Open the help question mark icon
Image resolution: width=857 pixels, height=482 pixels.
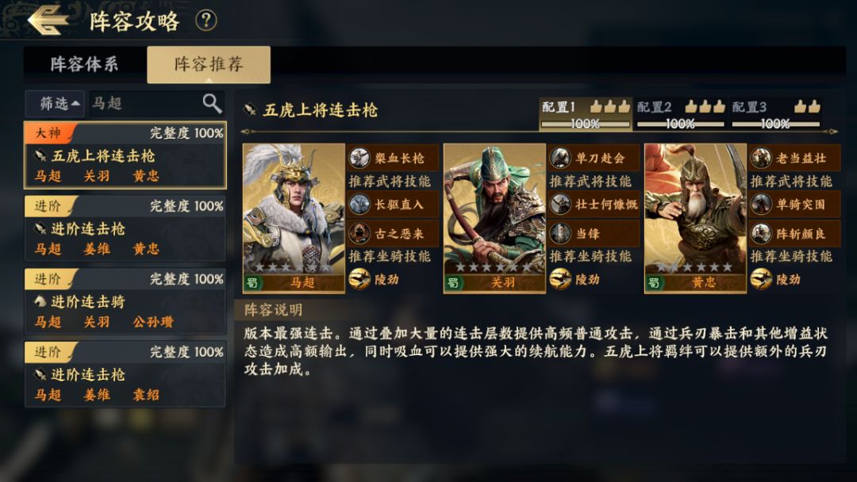pyautogui.click(x=206, y=21)
